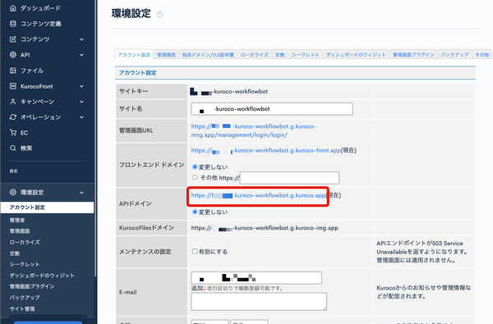The width and height of the screenshot is (493, 324).
Task: Expand the キャンペーン menu chevron
Action: coord(81,102)
